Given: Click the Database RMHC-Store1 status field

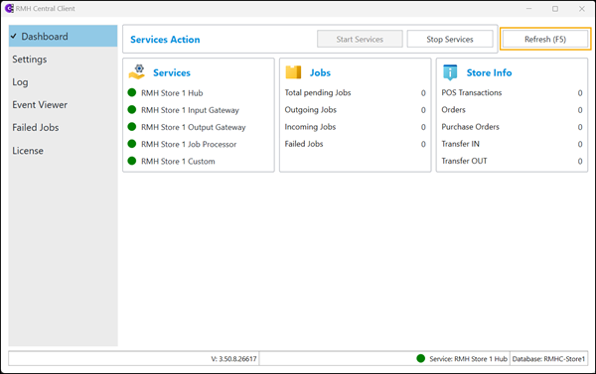Looking at the screenshot, I should click(x=548, y=359).
